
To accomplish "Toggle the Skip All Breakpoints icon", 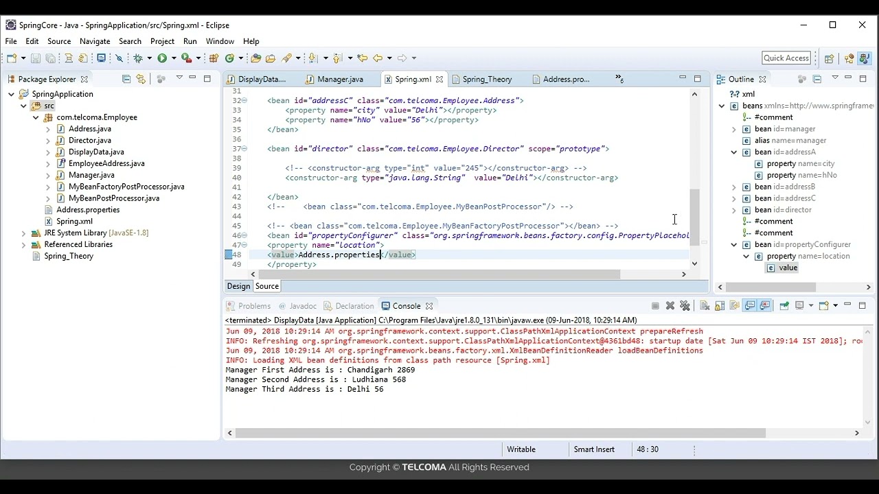I will [119, 58].
